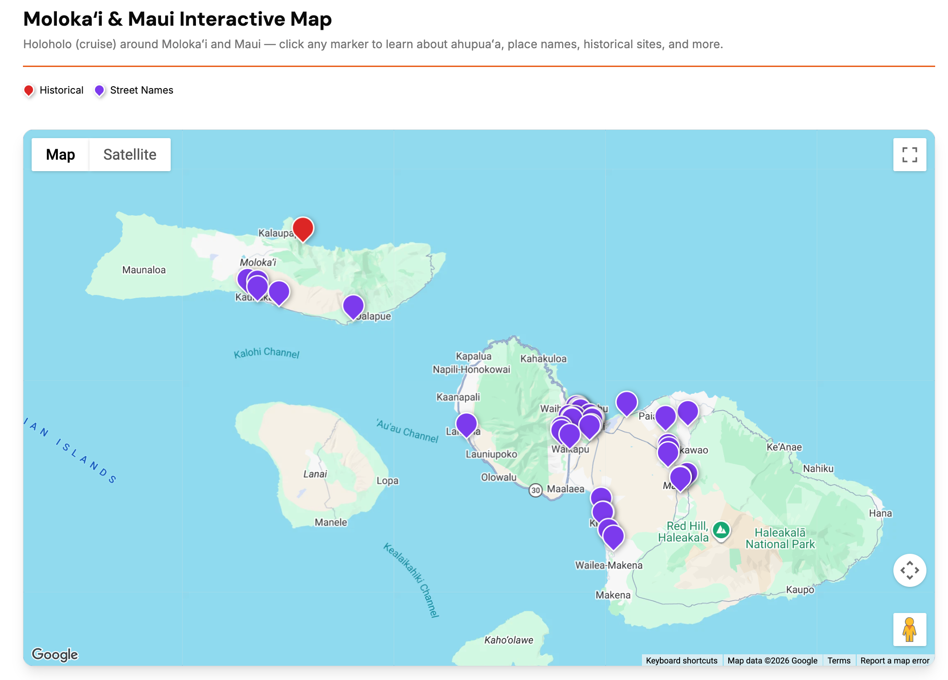Viewport: 948px width, 680px height.
Task: Switch to Satellite view tab
Action: 130,155
